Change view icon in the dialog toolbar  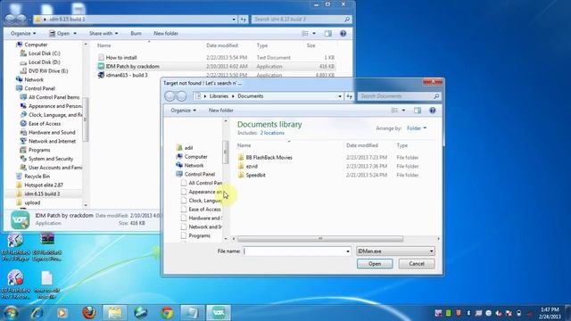394,111
